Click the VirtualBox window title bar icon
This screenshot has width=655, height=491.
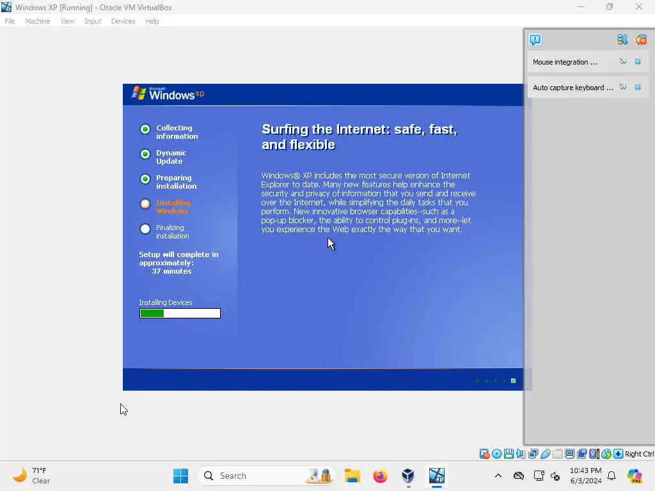(6, 7)
